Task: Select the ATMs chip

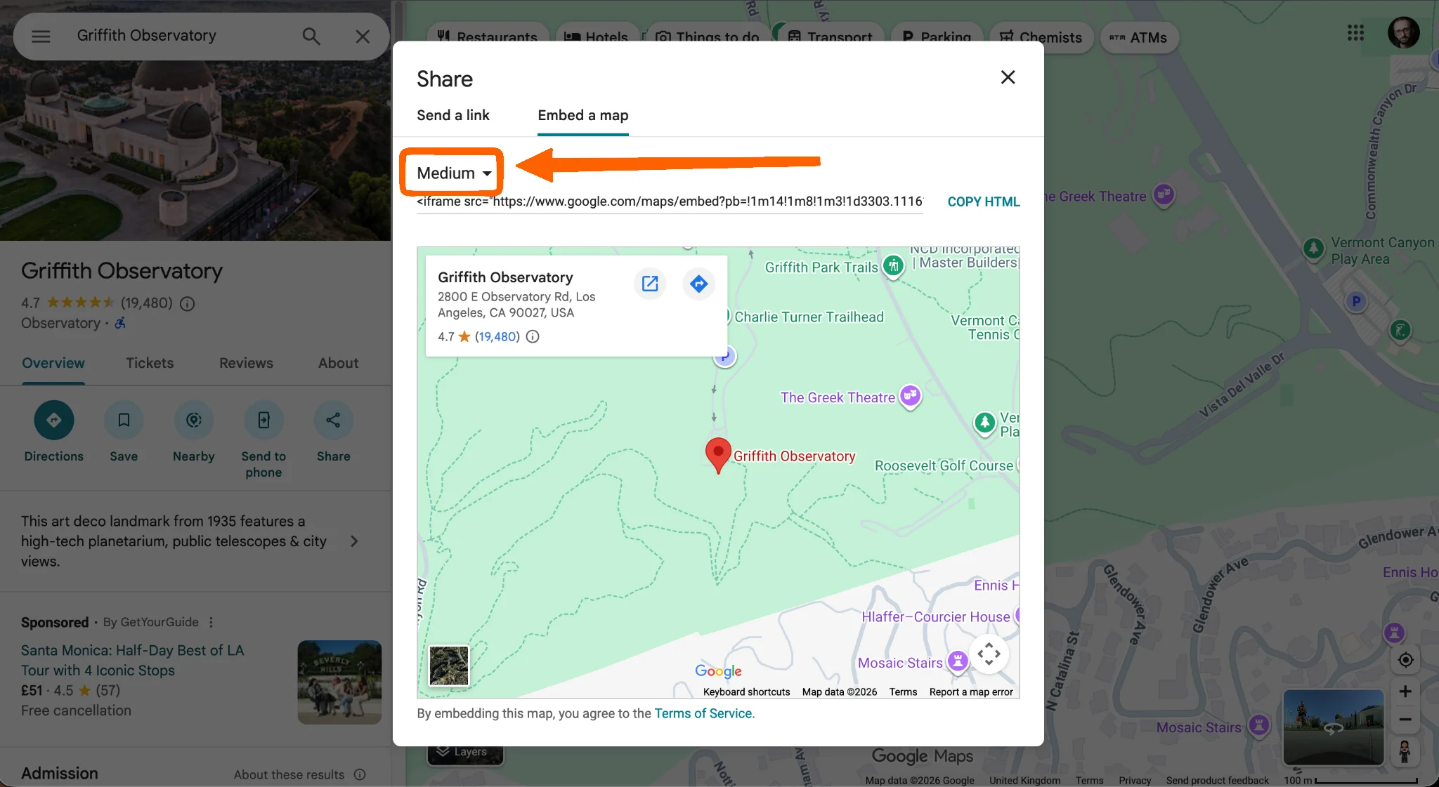Action: coord(1139,37)
